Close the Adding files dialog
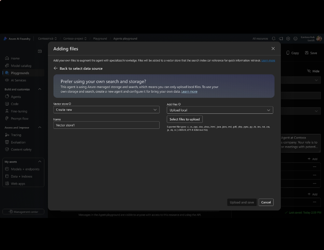 [273, 49]
